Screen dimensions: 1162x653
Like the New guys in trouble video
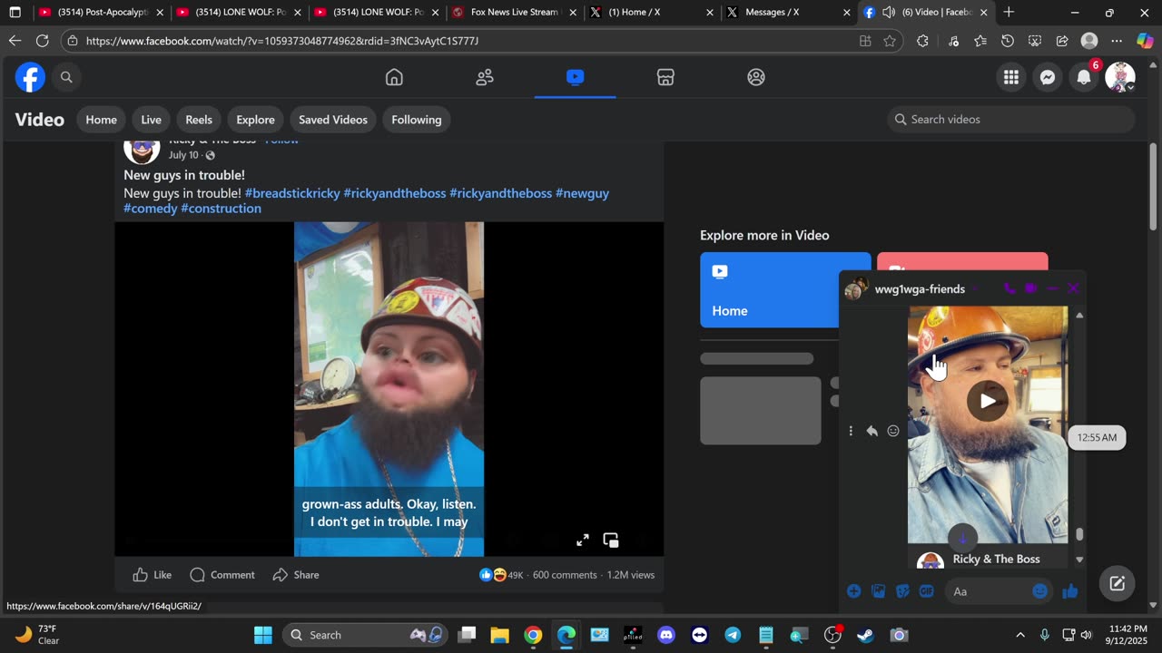152,575
